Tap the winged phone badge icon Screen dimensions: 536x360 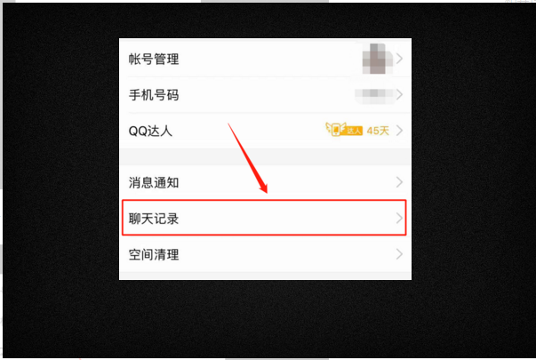click(335, 129)
